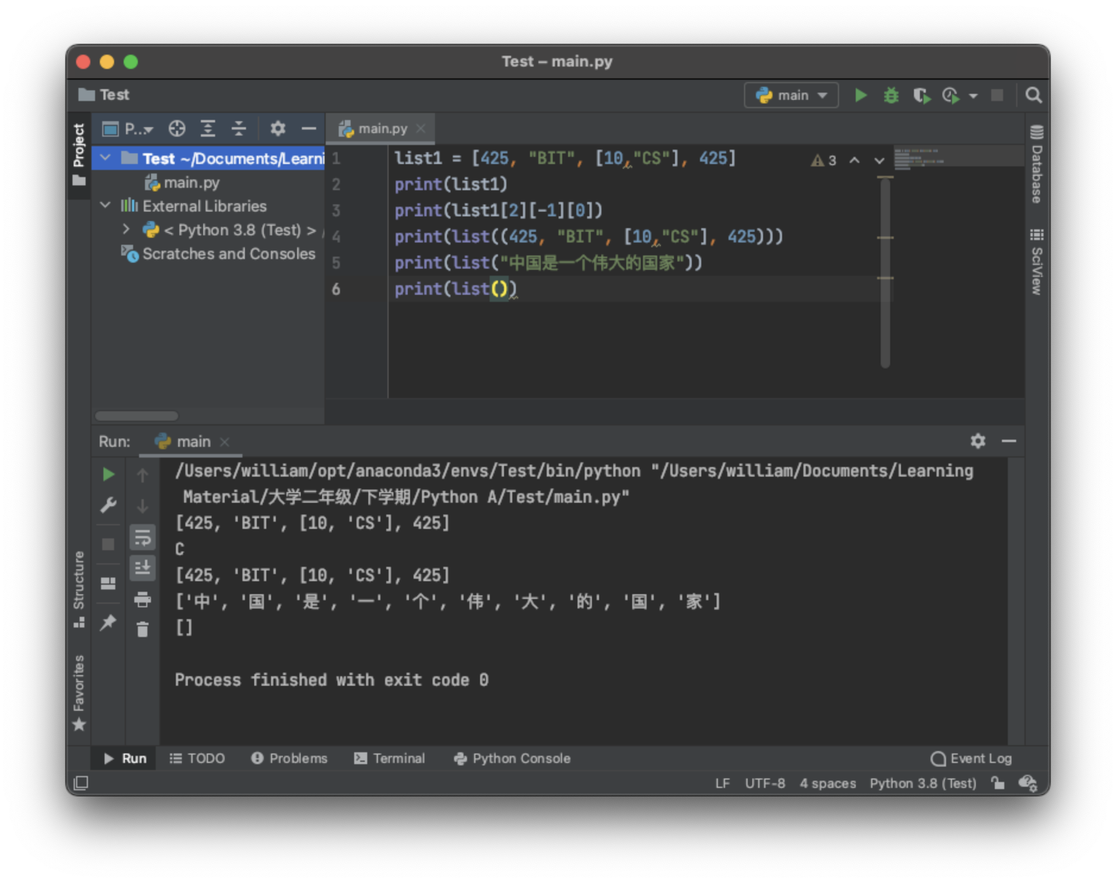Change LF line separator in status bar
This screenshot has height=883, width=1116.
pos(722,783)
